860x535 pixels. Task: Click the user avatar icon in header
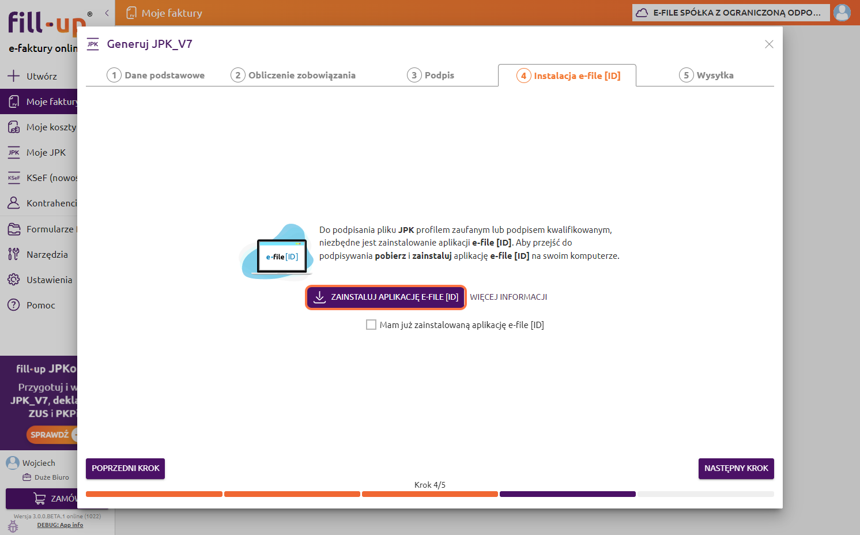click(842, 12)
